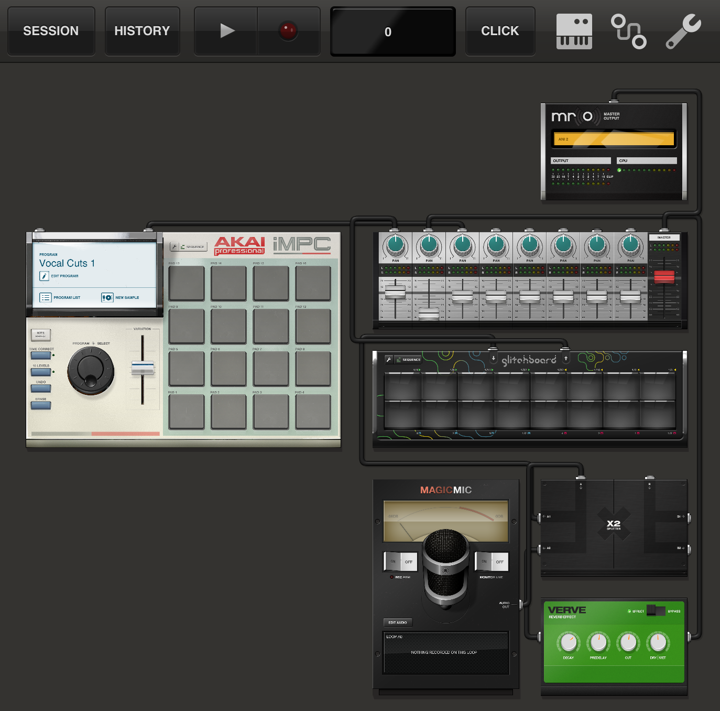Image resolution: width=720 pixels, height=711 pixels.
Task: Click the Master Output yellow ANI 2 display
Action: [x=614, y=139]
